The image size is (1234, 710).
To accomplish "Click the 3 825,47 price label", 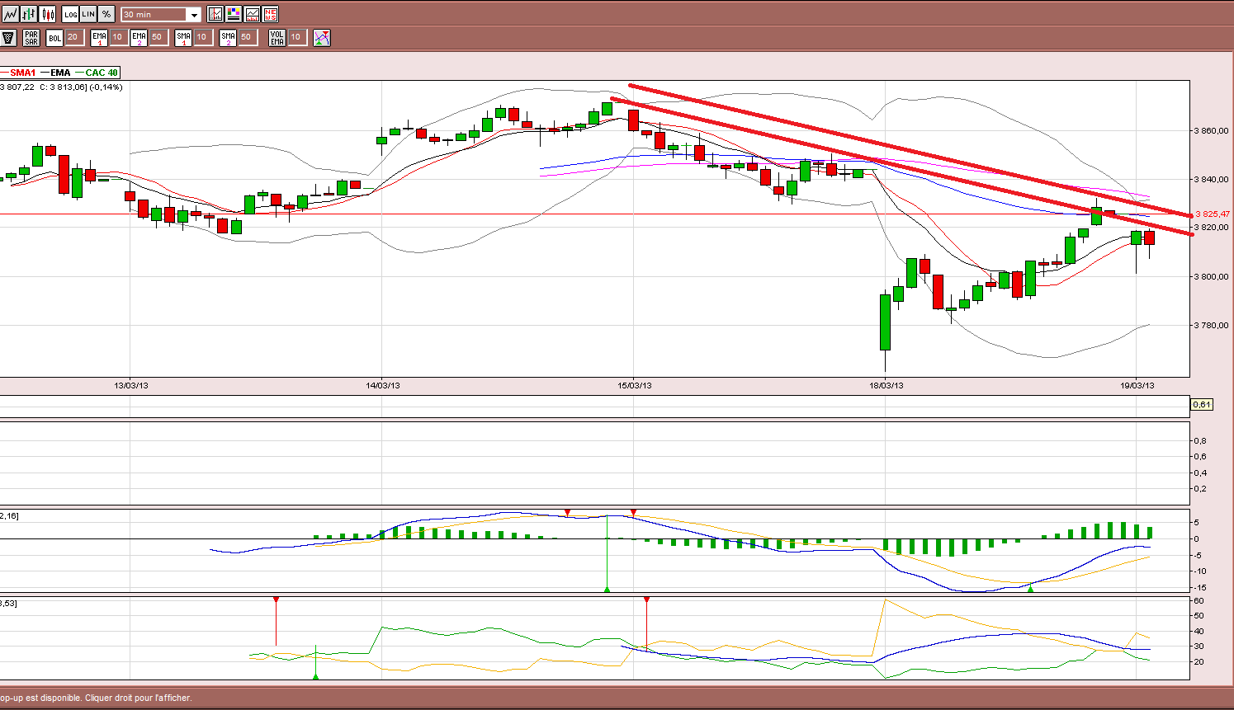I will coord(1212,214).
